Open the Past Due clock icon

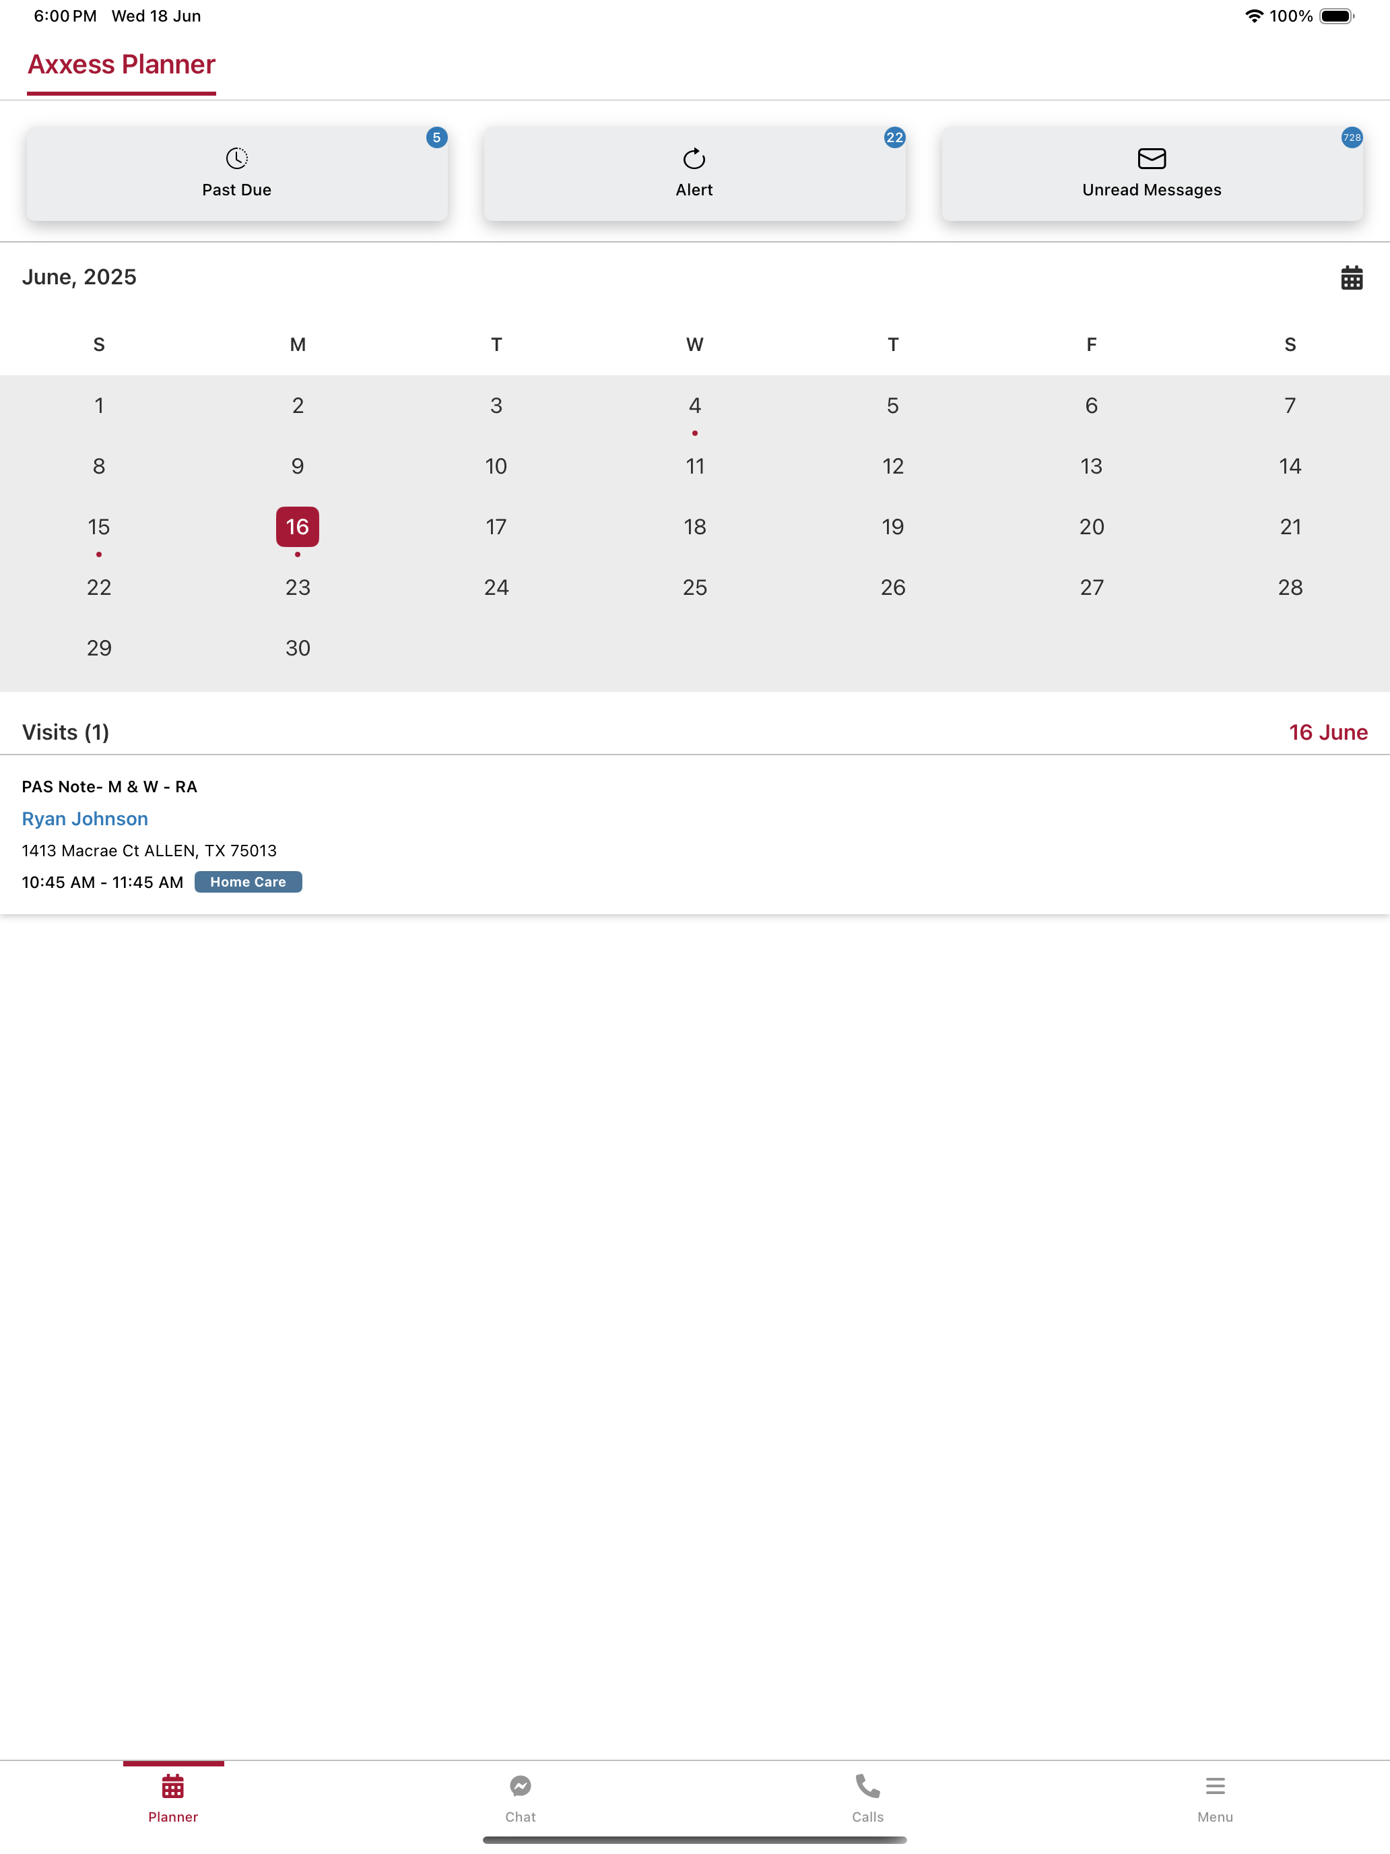[x=237, y=158]
